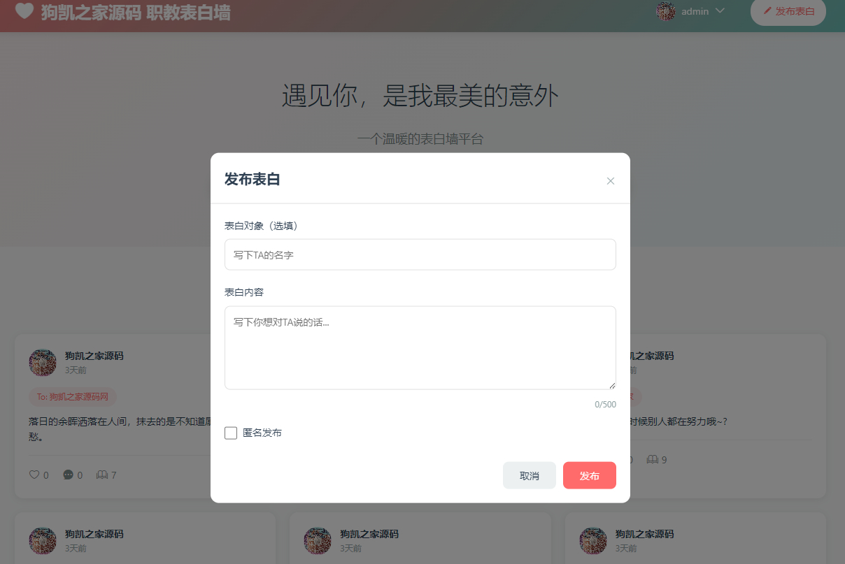The image size is (845, 564).
Task: Click the first post's author avatar
Action: point(43,363)
